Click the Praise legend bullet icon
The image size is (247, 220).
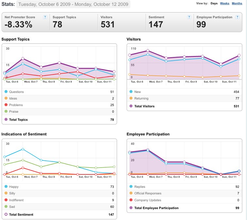pyautogui.click(x=6, y=111)
